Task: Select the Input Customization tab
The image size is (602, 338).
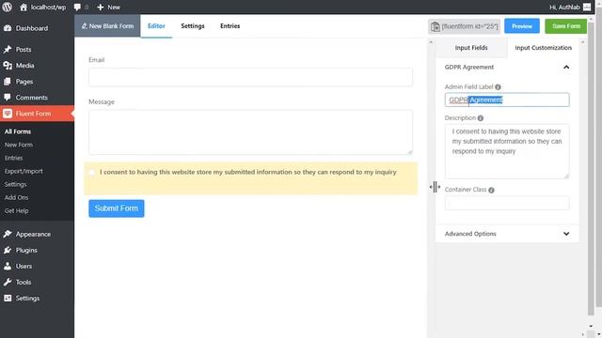Action: coord(543,48)
